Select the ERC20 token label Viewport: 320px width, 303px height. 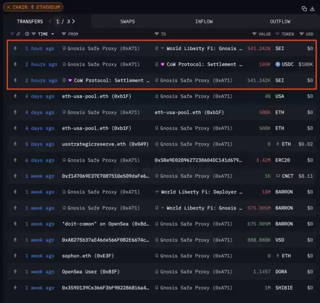coord(283,160)
